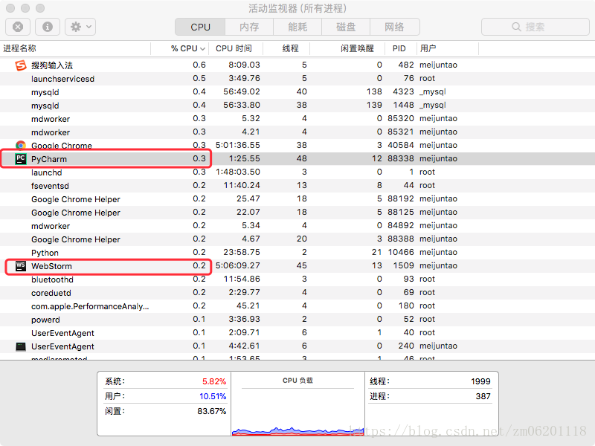The image size is (595, 446).
Task: Select Google Chrome Helper with PID 88192
Action: coord(297,198)
